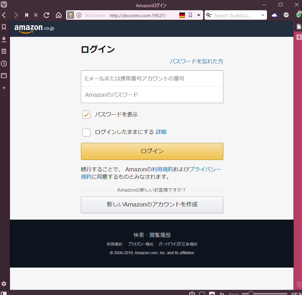The image size is (302, 295).
Task: Click 新しいAmazonのアカウントを作成 button
Action: (152, 205)
